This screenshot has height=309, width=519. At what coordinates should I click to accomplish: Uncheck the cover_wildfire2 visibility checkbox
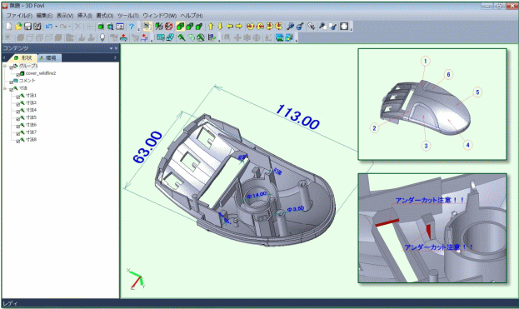pos(17,74)
